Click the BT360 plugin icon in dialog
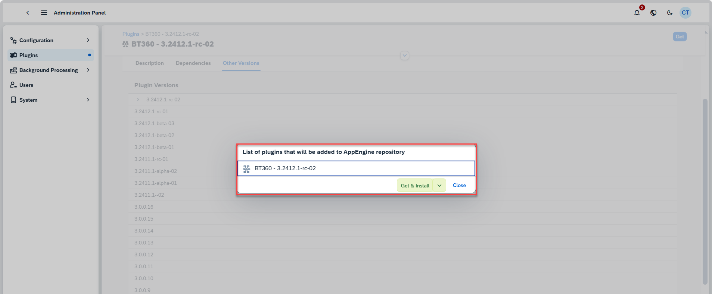 246,169
